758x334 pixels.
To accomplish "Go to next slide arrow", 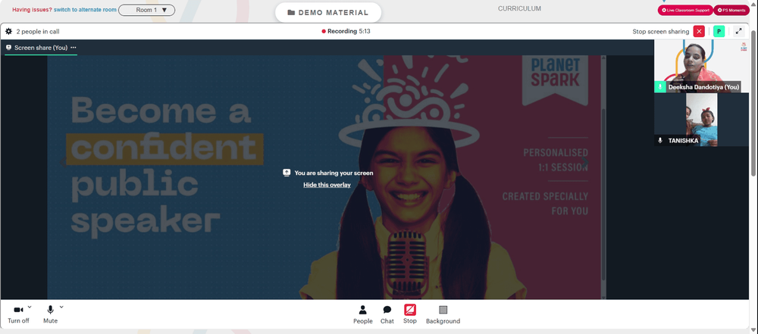I will tap(585, 162).
